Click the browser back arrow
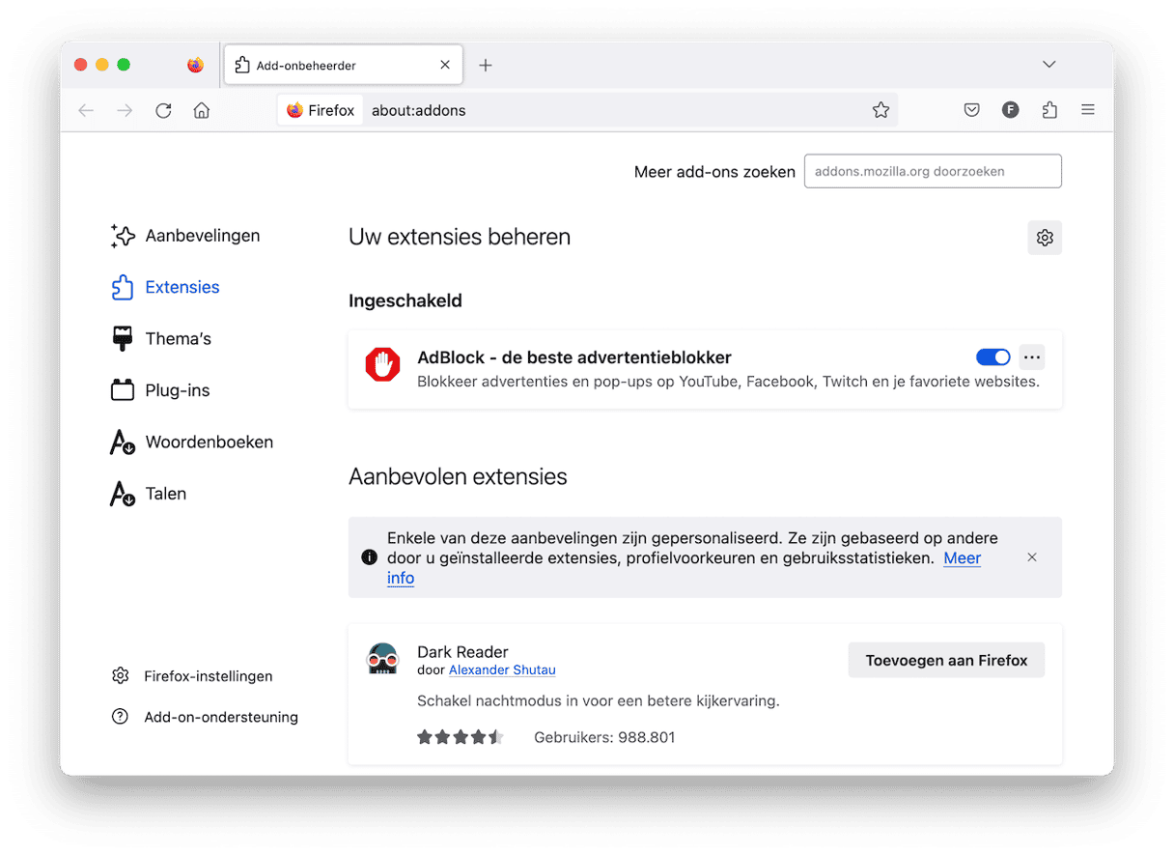Viewport: 1174px width, 855px height. (86, 110)
